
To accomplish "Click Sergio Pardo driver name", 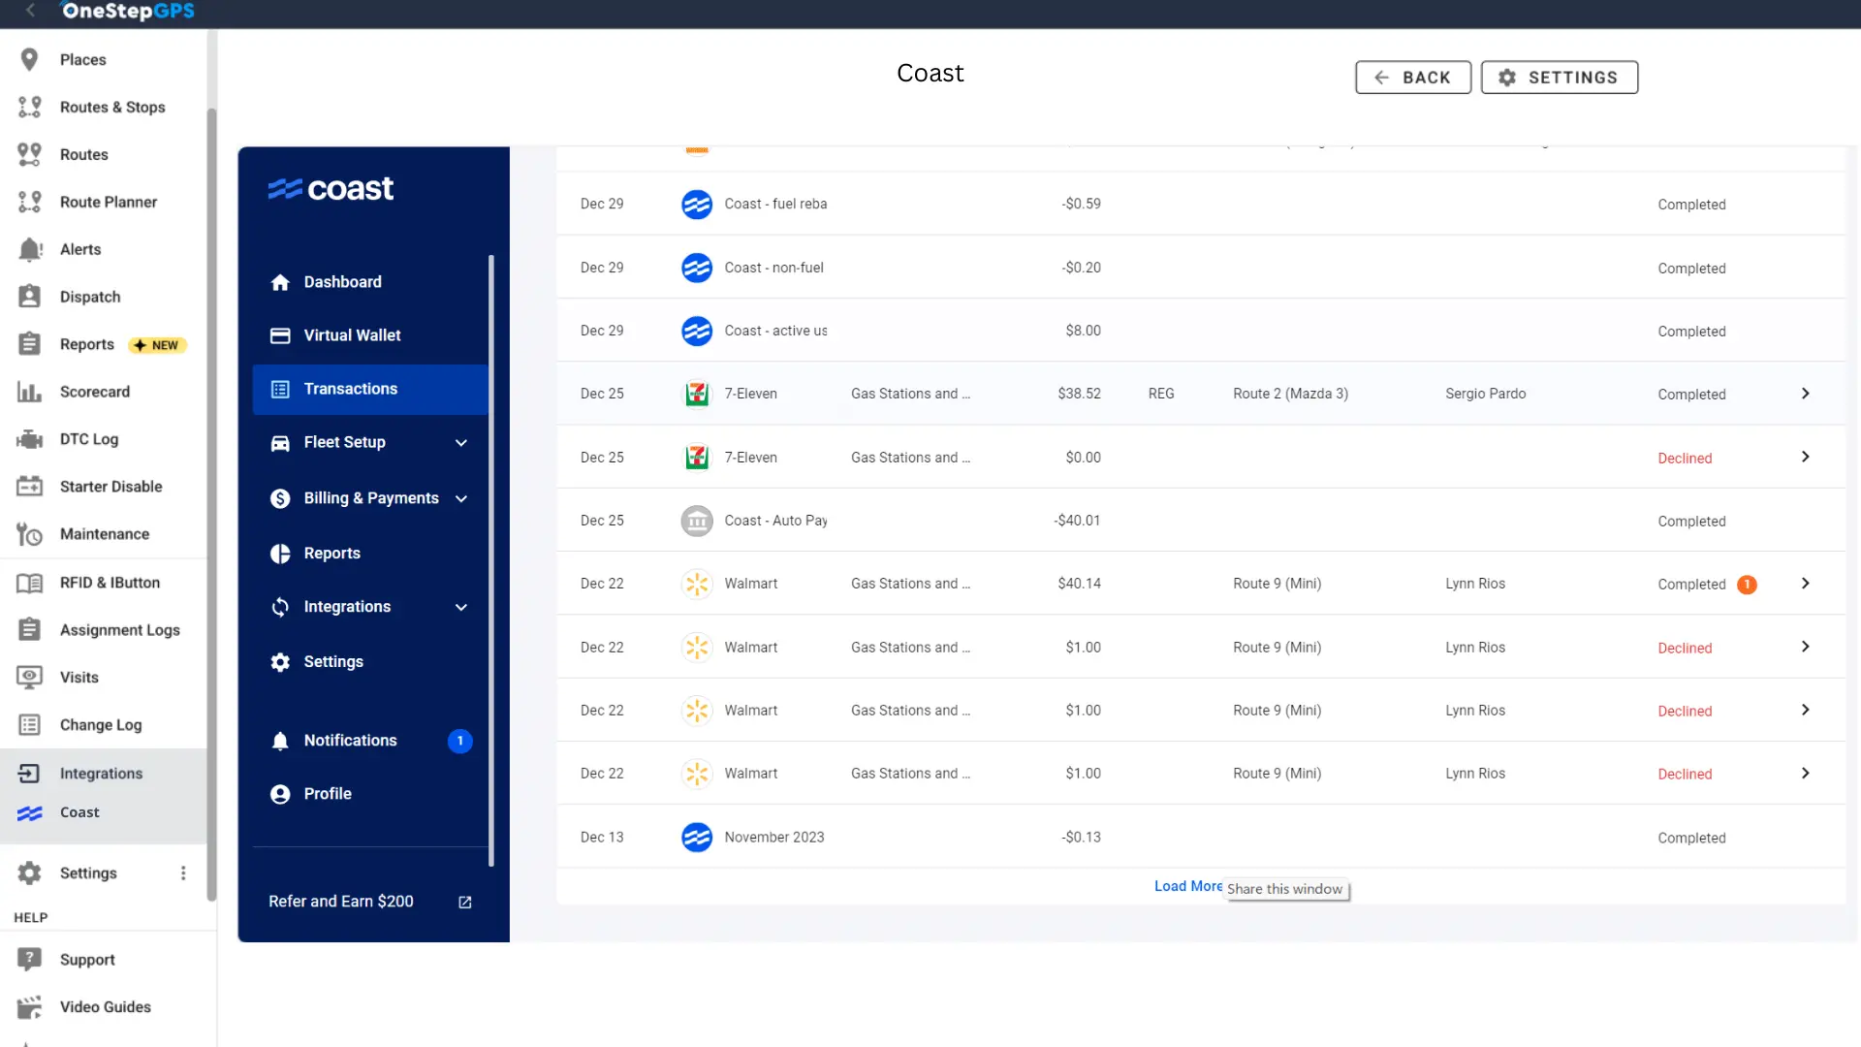I will tap(1485, 394).
